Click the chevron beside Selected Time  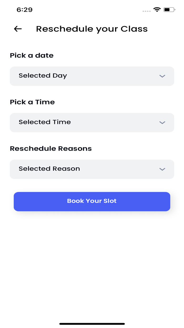point(162,122)
